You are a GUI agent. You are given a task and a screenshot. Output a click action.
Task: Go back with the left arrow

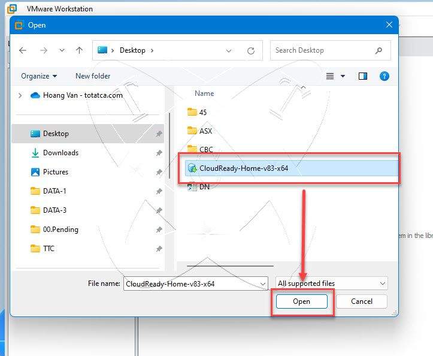coord(23,50)
